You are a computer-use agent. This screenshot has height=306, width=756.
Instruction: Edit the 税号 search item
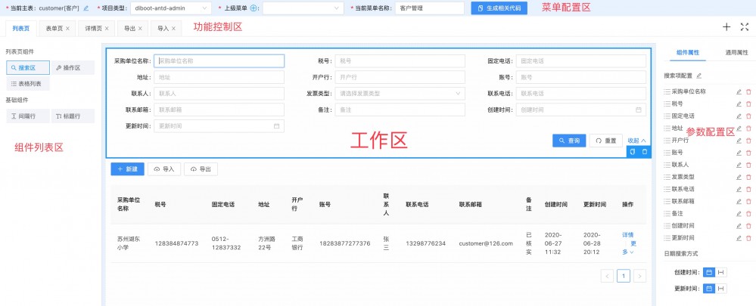coord(738,104)
